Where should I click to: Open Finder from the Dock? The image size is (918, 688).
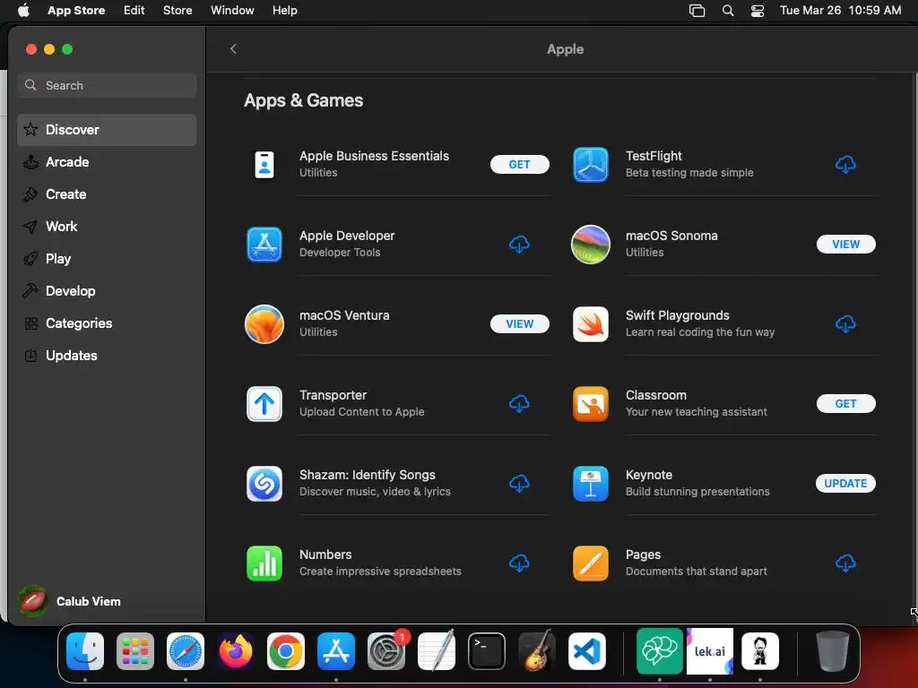pos(85,651)
